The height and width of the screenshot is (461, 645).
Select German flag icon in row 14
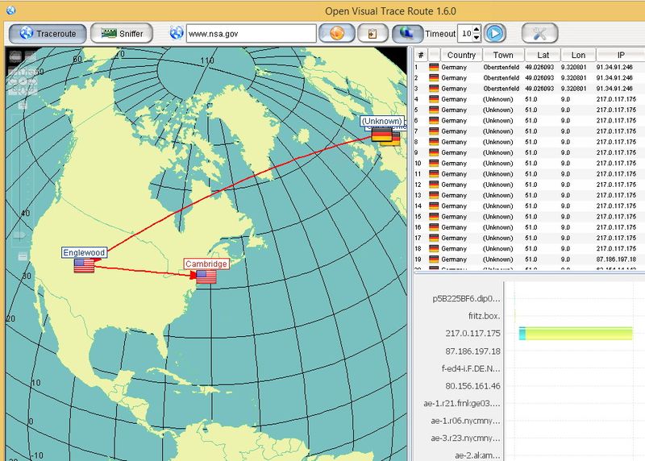(x=434, y=206)
